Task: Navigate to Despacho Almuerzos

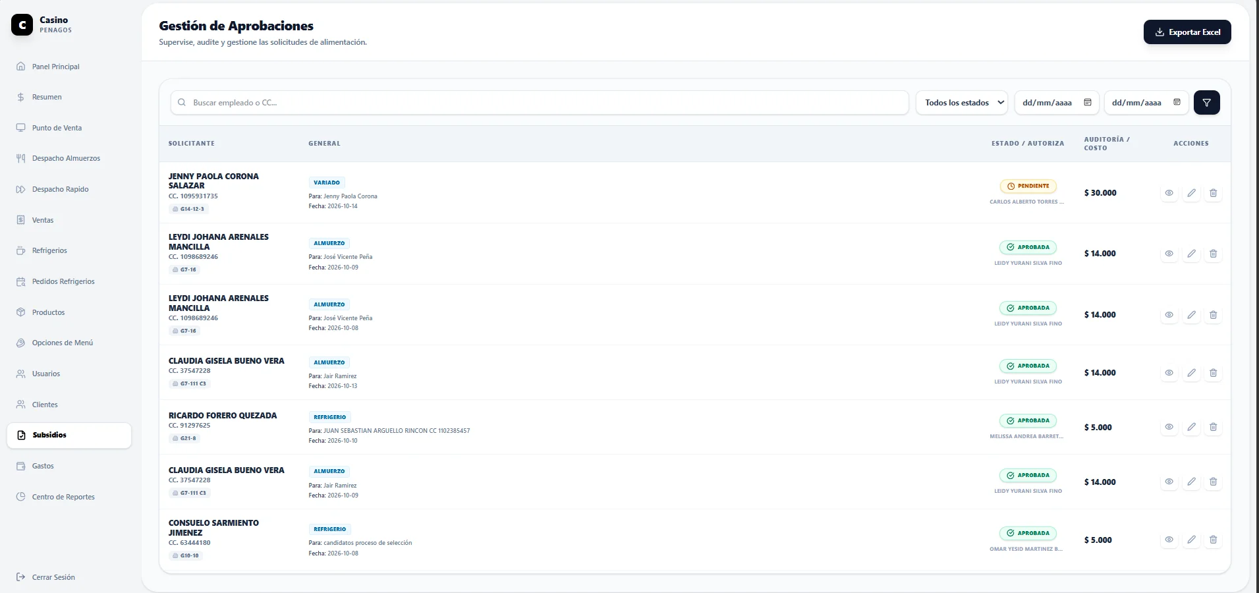Action: (x=69, y=158)
